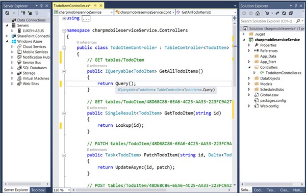Open the pending changes filter dropdown arrow
306x193 pixels.
tap(272, 13)
